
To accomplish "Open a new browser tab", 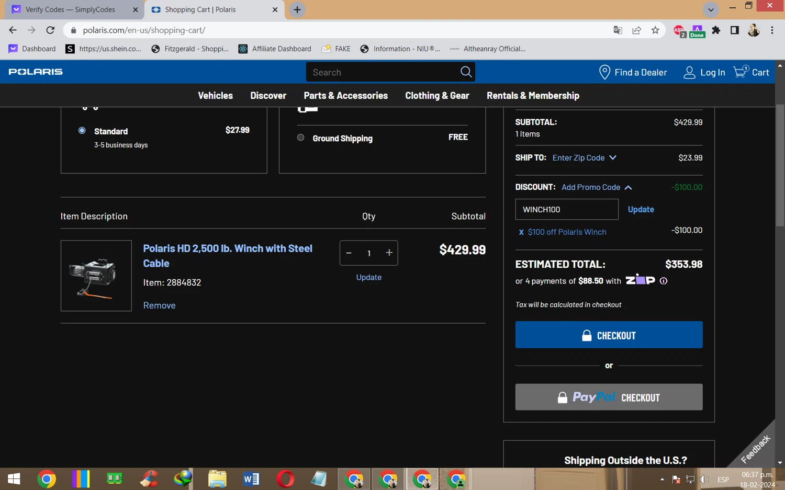I will point(297,9).
